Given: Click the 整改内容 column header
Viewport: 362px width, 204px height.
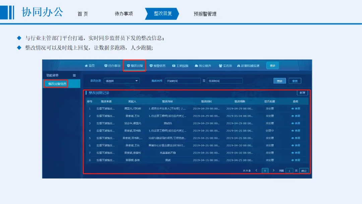Looking at the screenshot, I should (167, 101).
